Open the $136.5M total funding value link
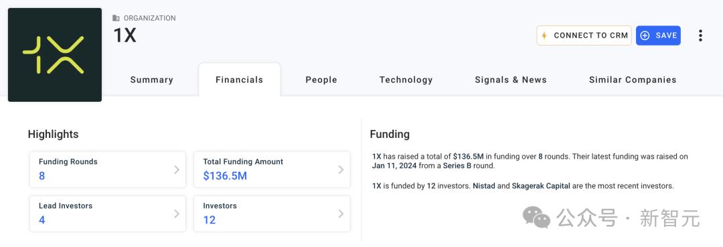Screen dimensions: 723x247 pyautogui.click(x=225, y=175)
